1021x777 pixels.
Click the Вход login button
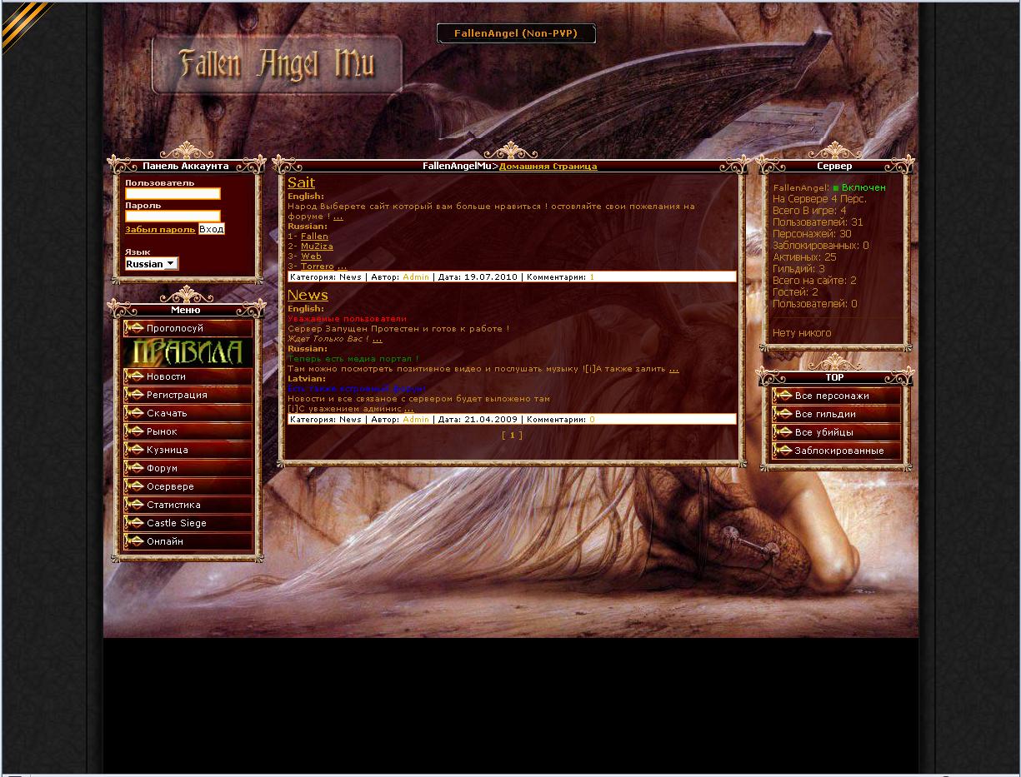[x=212, y=229]
